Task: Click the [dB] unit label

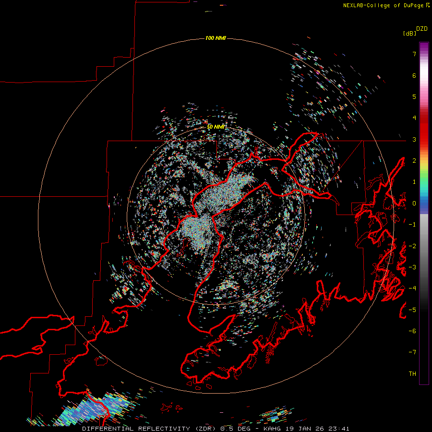Action: tap(409, 33)
